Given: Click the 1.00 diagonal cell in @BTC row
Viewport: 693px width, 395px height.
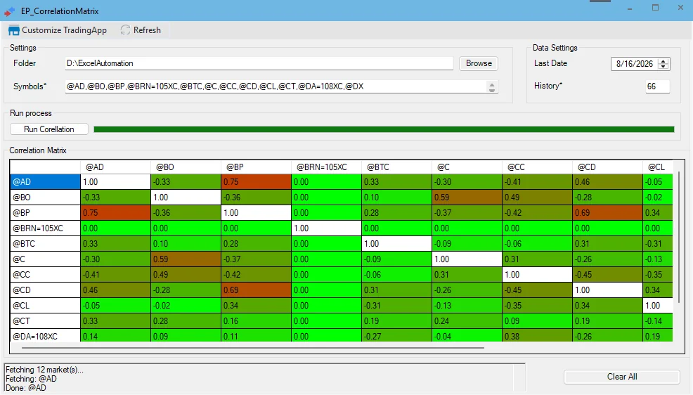Looking at the screenshot, I should tap(396, 243).
